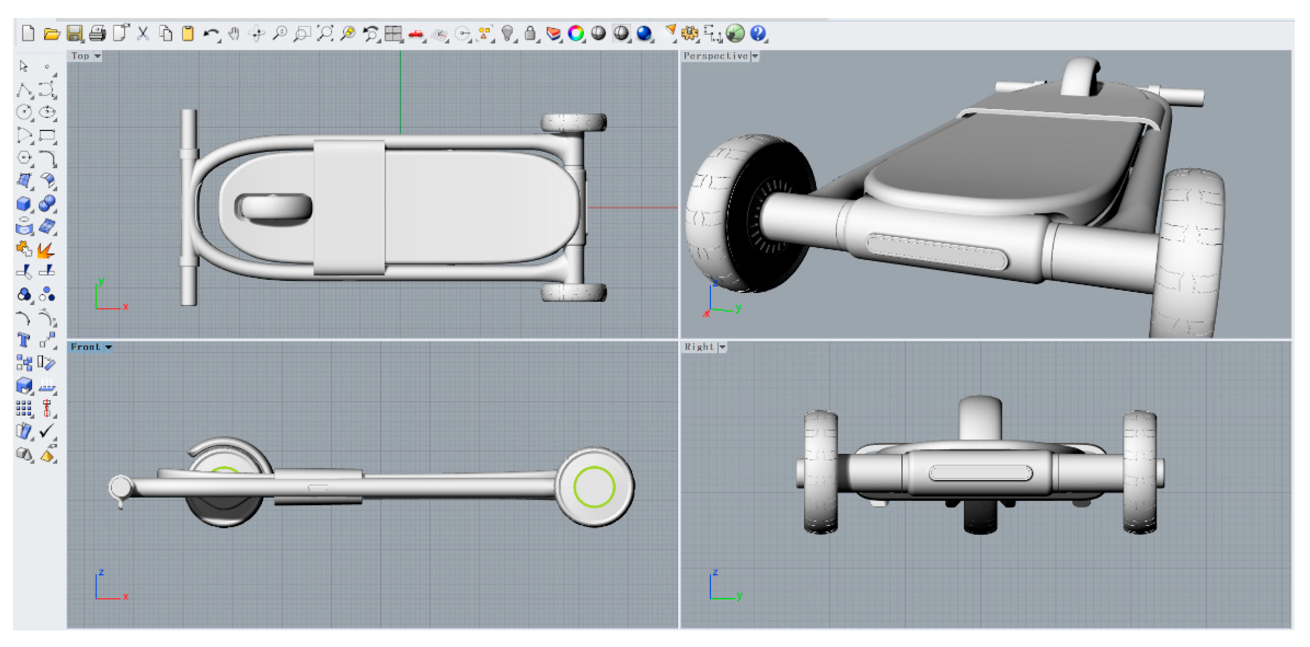Open the Right viewport dropdown arrow
1310x647 pixels.
click(722, 347)
